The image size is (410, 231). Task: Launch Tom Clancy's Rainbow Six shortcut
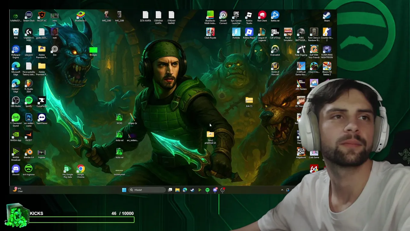[314, 35]
